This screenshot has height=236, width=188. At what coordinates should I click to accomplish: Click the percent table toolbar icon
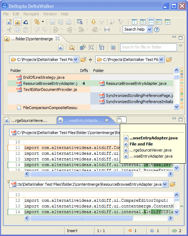80,22
